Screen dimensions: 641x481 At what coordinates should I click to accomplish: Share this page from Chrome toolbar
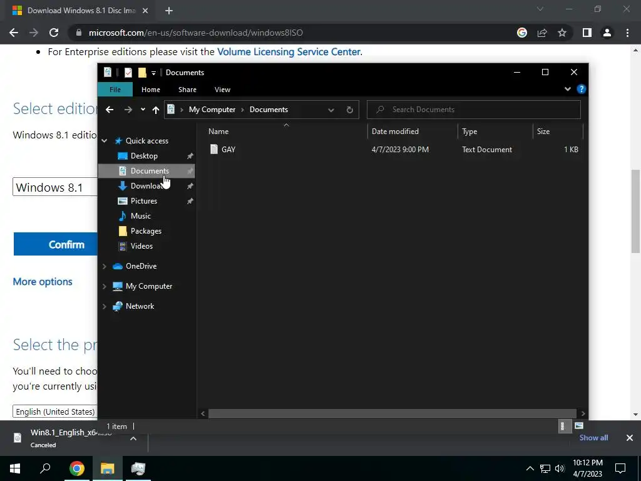[542, 33]
